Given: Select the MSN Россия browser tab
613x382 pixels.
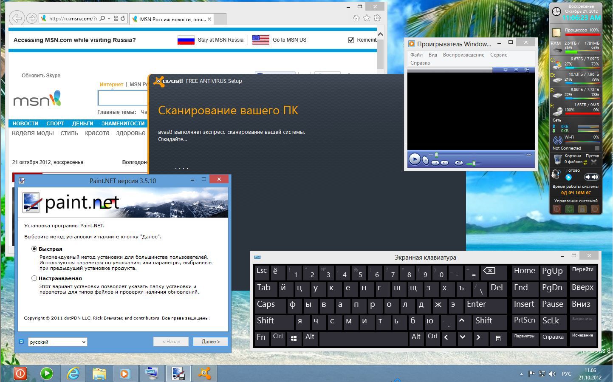Looking at the screenshot, I should click(x=172, y=19).
